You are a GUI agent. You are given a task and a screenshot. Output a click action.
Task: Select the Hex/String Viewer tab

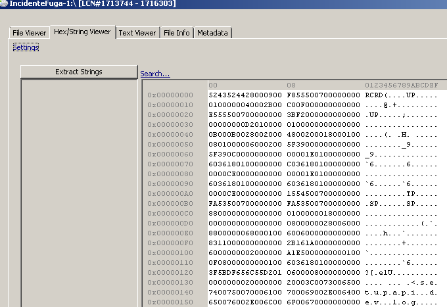[x=82, y=32]
